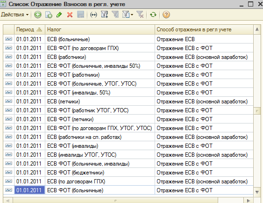Click the save OK diskette icon
This screenshot has width=263, height=203.
81,14
